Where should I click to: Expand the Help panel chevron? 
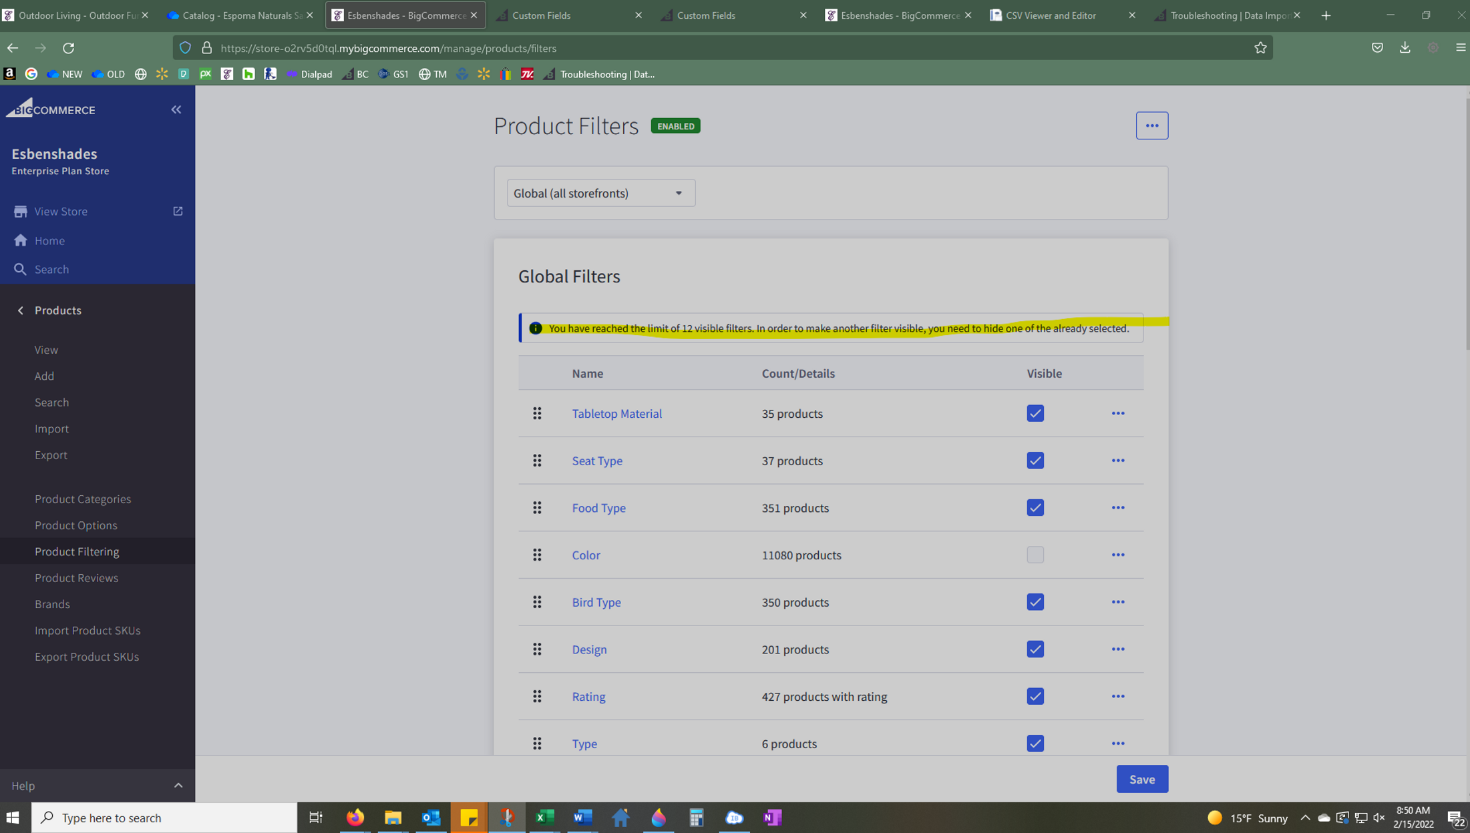pyautogui.click(x=178, y=786)
